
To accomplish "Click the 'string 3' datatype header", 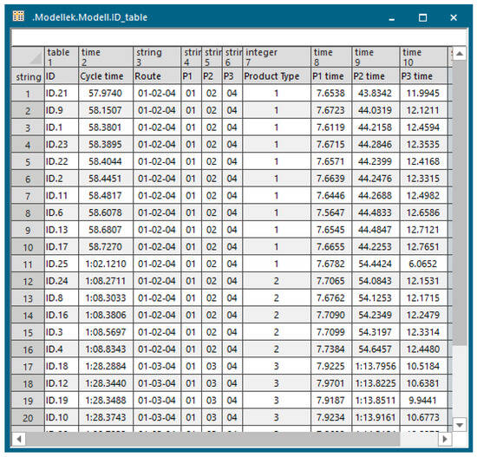I will click(157, 57).
